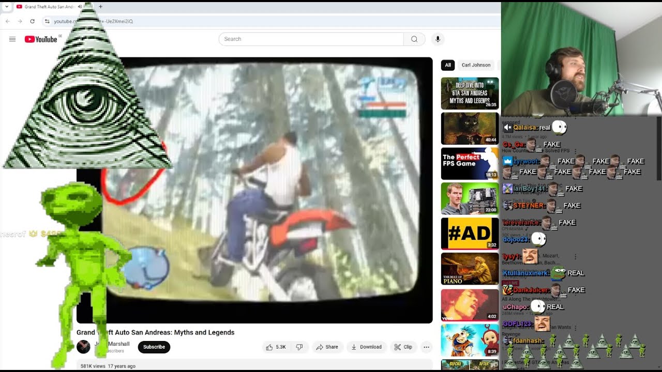Click the Clip button
The height and width of the screenshot is (372, 662).
(403, 347)
